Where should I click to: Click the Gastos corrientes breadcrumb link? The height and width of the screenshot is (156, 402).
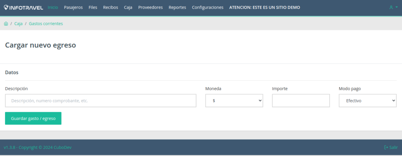click(x=46, y=24)
